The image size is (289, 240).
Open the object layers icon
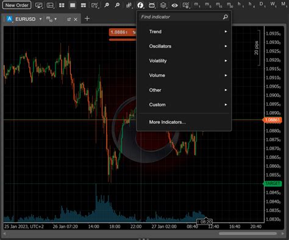[163, 5]
